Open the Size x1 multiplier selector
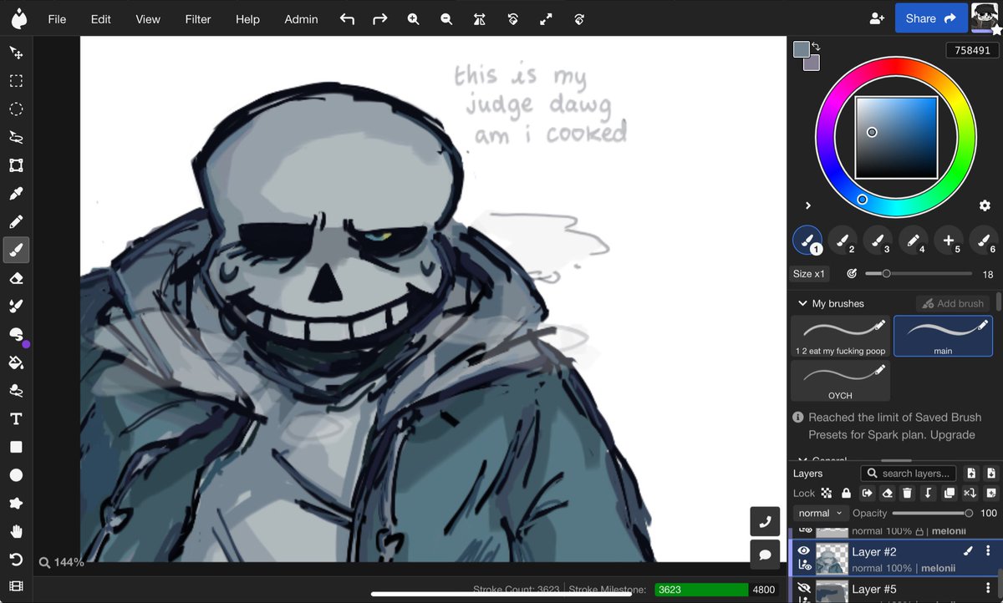 [x=809, y=274]
